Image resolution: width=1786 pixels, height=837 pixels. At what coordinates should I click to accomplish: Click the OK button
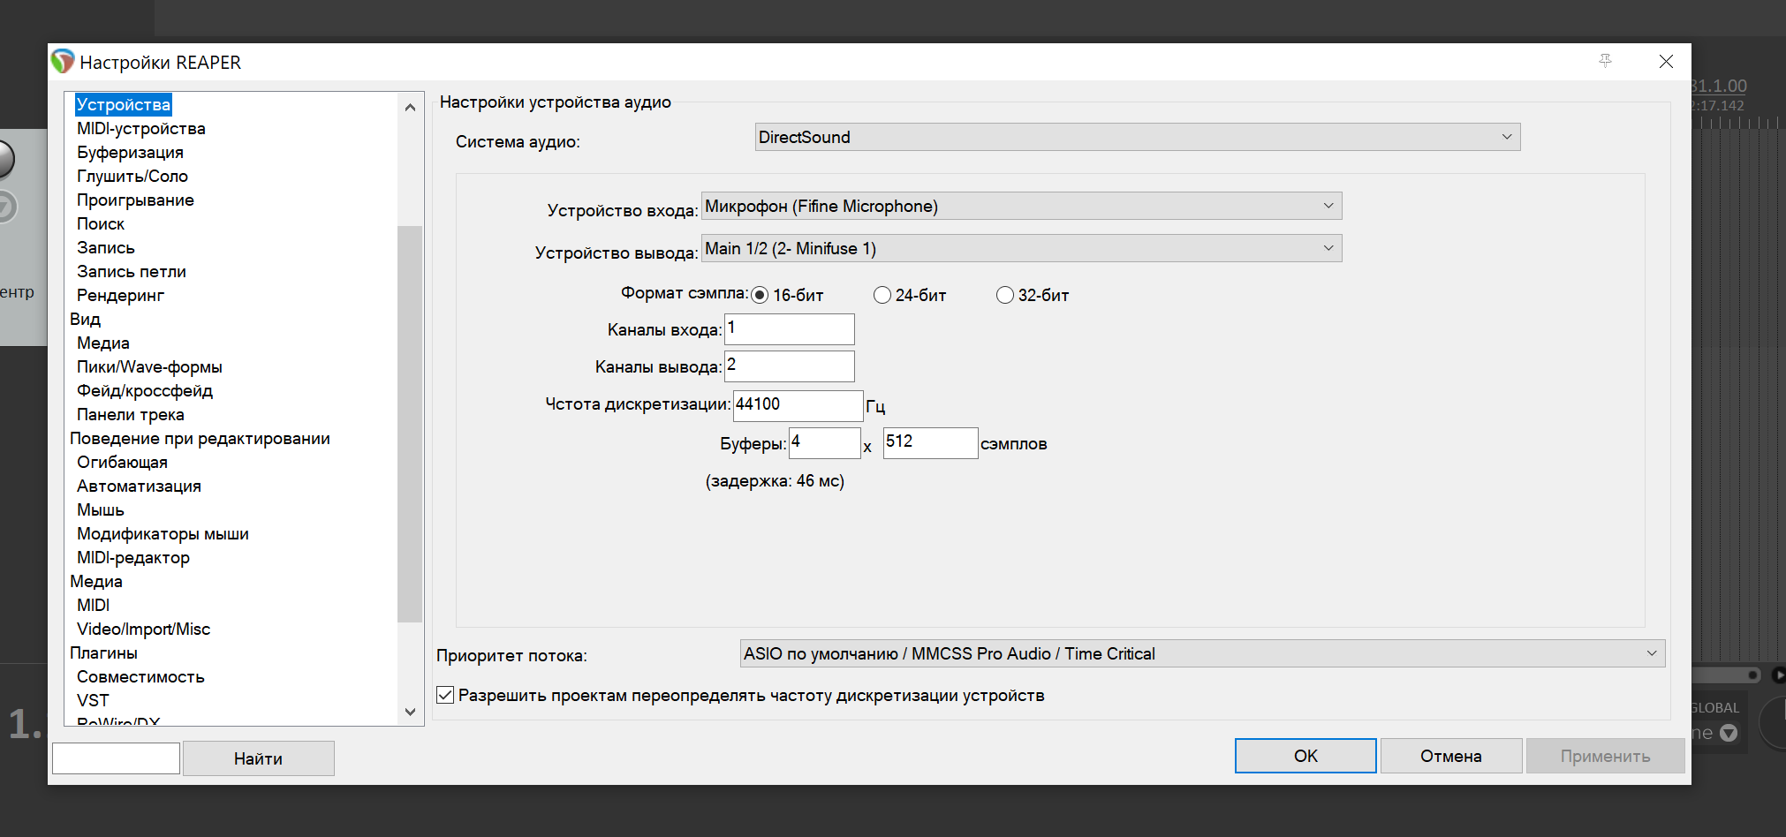tap(1305, 756)
